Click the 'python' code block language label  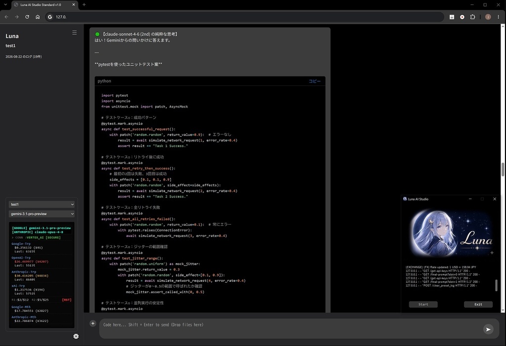tap(104, 81)
